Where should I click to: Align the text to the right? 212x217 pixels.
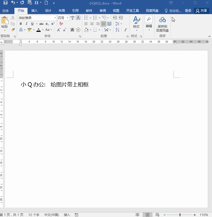pos(98,24)
